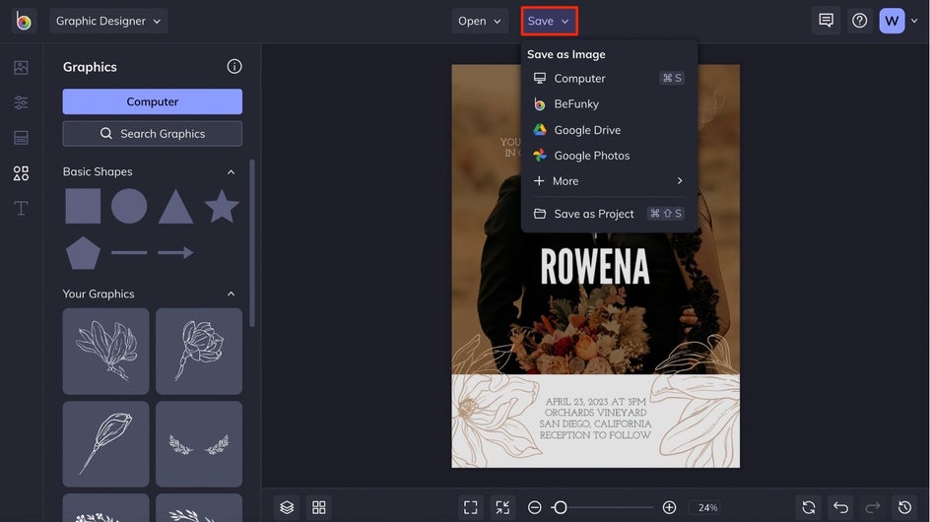Click the reset/refresh icon
The width and height of the screenshot is (930, 522).
tap(809, 508)
